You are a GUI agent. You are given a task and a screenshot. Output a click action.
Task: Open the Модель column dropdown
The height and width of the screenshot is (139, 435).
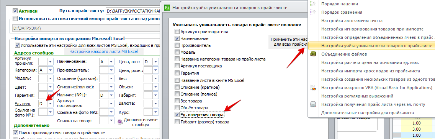tap(50, 78)
